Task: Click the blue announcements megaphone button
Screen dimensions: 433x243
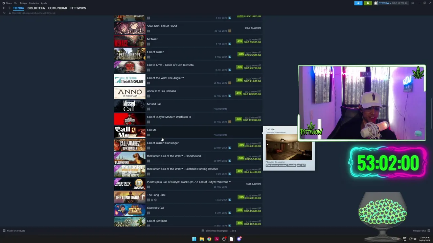Action: pyautogui.click(x=358, y=3)
